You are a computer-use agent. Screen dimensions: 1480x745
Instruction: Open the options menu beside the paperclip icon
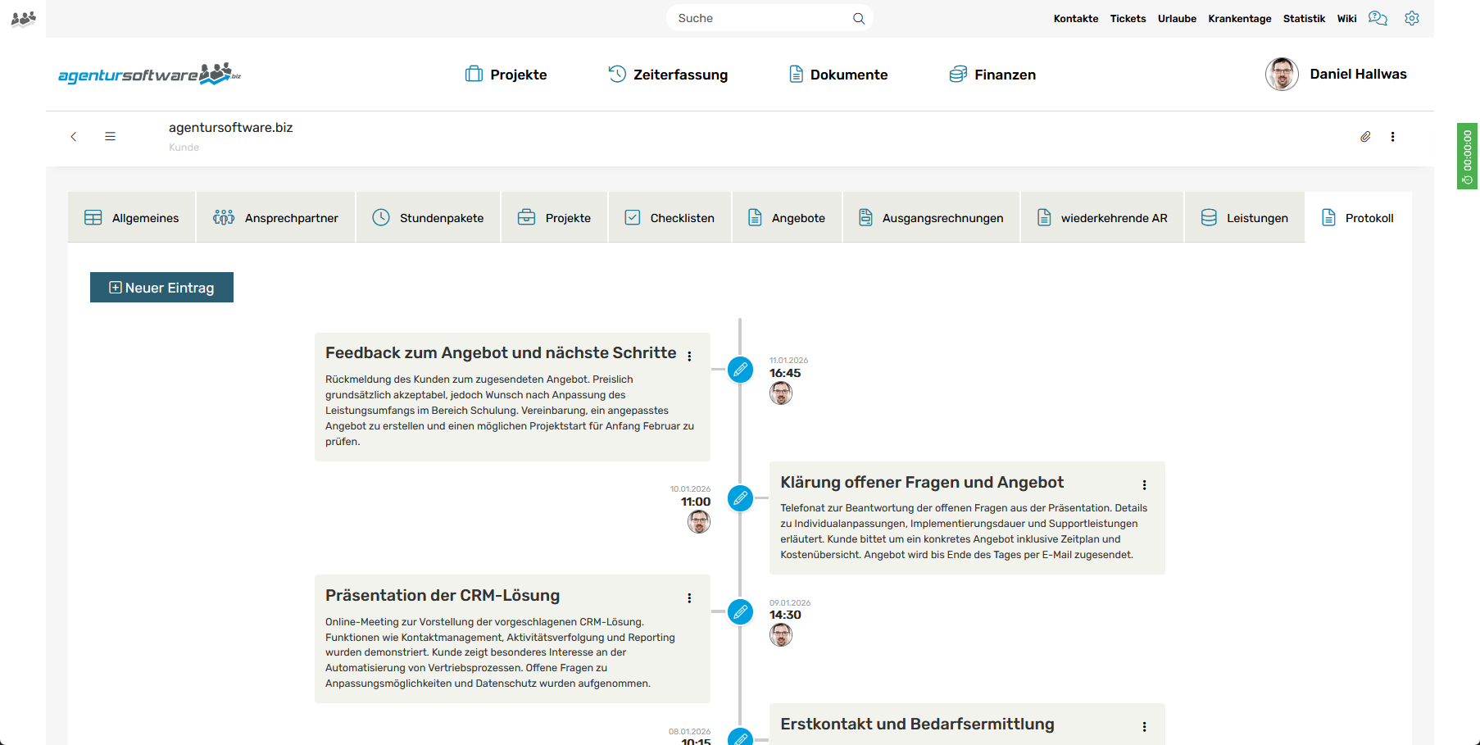[x=1393, y=137]
